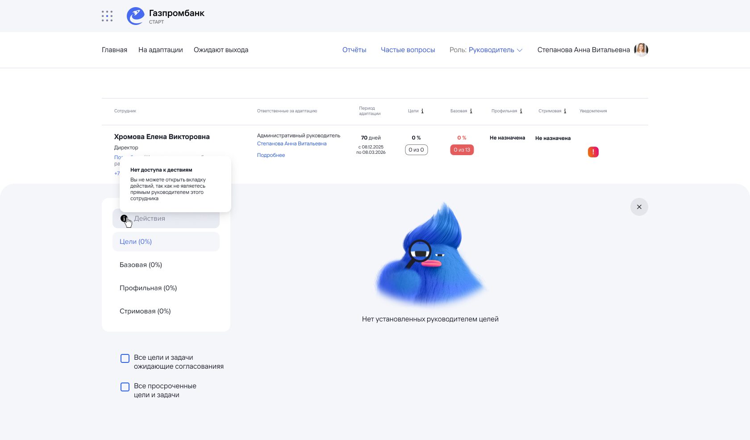Open the Подробнее details link
The height and width of the screenshot is (440, 750).
(271, 155)
